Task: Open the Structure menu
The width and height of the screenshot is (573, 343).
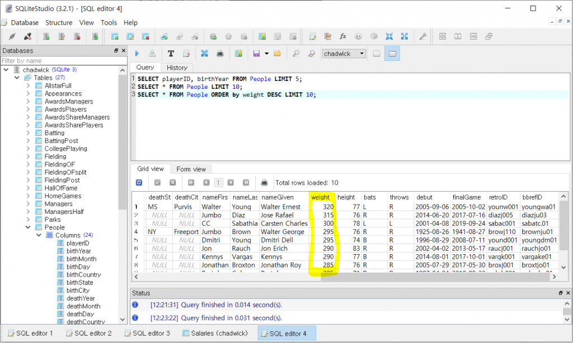Action: click(x=59, y=22)
